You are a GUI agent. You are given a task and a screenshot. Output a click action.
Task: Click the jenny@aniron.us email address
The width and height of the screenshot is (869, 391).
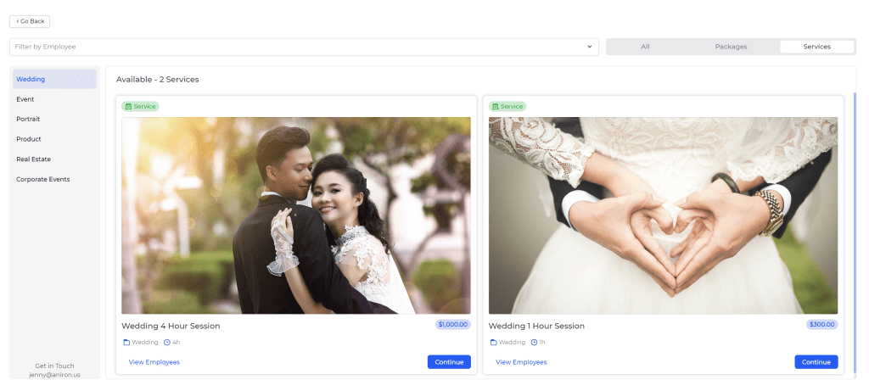tap(55, 374)
